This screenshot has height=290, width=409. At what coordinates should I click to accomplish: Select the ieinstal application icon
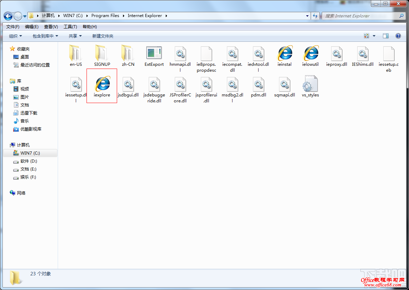(x=285, y=54)
